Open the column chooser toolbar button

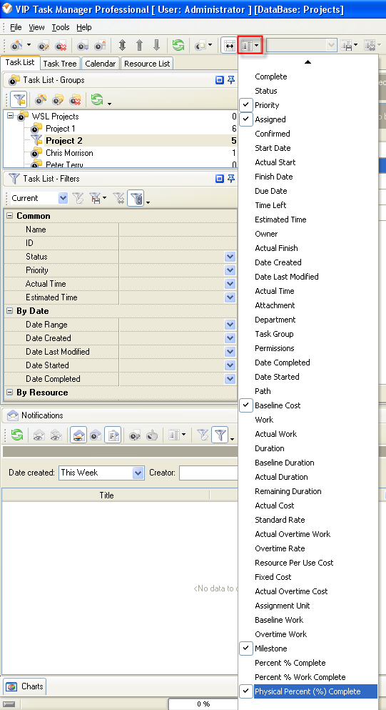(250, 46)
